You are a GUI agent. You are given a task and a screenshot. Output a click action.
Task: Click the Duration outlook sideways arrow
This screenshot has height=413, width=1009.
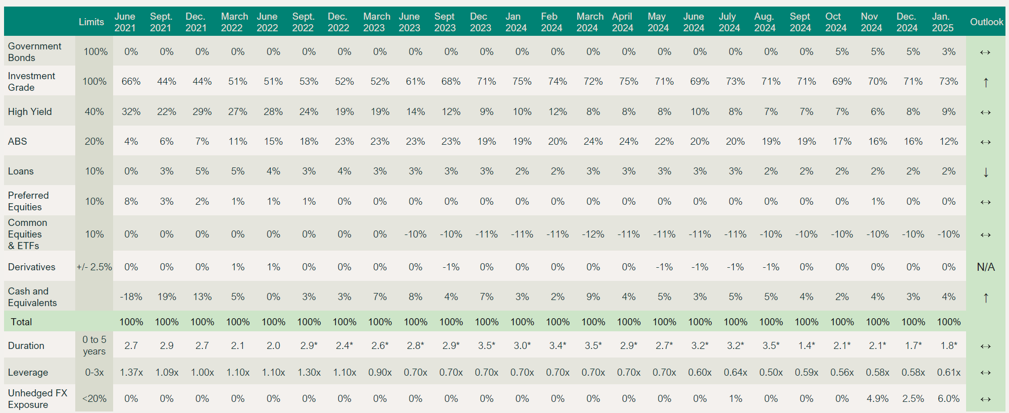(x=985, y=346)
